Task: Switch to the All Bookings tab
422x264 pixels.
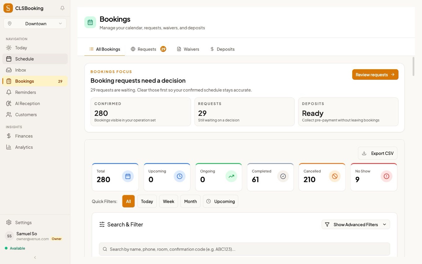Action: [x=105, y=49]
